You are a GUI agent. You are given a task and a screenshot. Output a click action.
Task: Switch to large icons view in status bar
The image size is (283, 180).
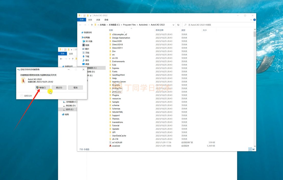click(x=254, y=149)
